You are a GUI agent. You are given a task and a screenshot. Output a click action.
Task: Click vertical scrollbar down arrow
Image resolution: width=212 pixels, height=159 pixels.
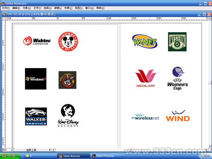coord(210,146)
